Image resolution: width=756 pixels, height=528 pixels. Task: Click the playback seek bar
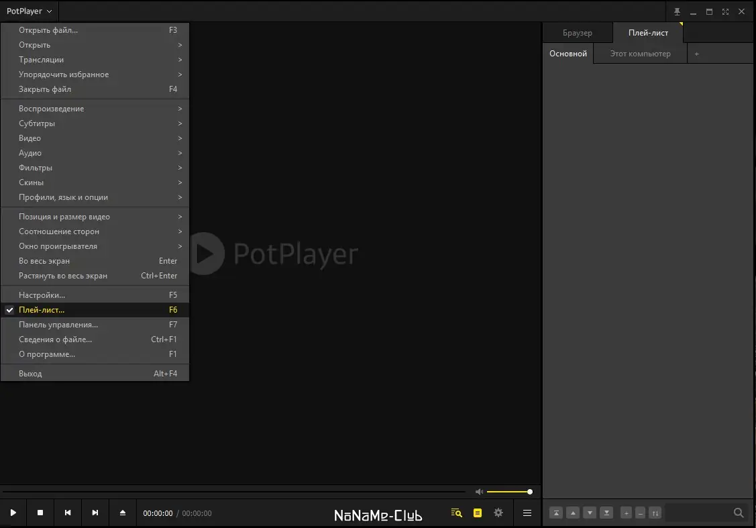click(x=234, y=492)
